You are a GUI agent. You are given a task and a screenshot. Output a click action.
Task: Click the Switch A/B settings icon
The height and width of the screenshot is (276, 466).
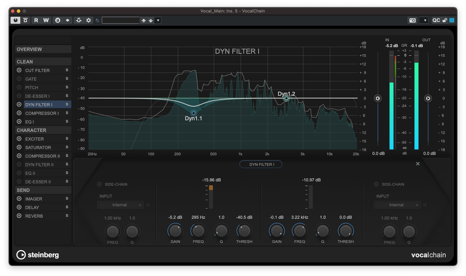point(58,20)
